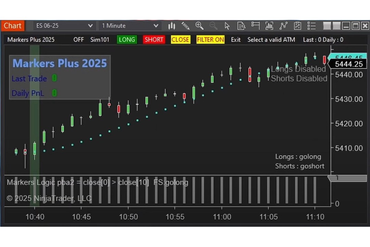
Task: Click the Markers Plus 2025 panel title
Action: [x=60, y=63]
